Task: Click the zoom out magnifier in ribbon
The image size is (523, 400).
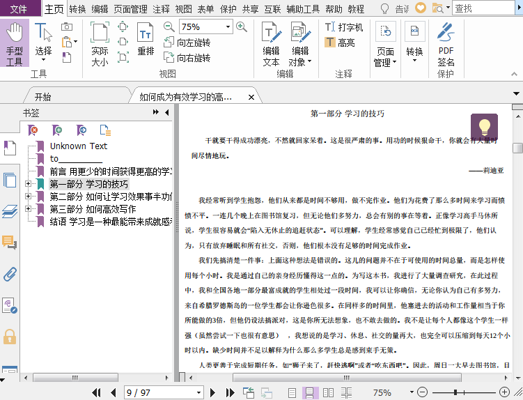Action: (x=169, y=26)
